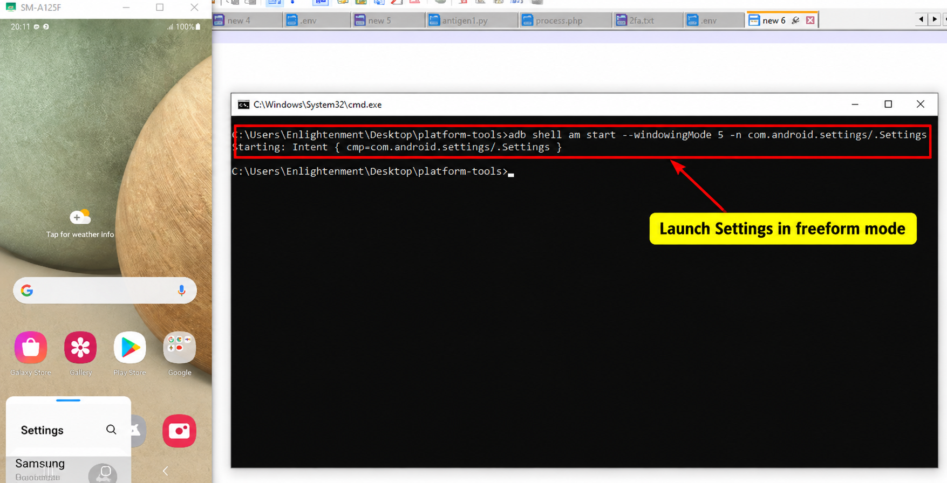
Task: Open the antigen1.py tab
Action: click(473, 20)
